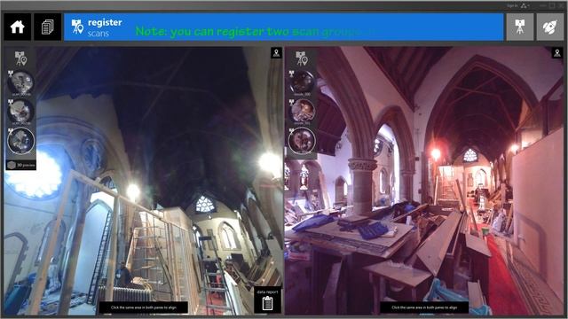
Task: Click the right pane's align instruction label
Action: [424, 307]
